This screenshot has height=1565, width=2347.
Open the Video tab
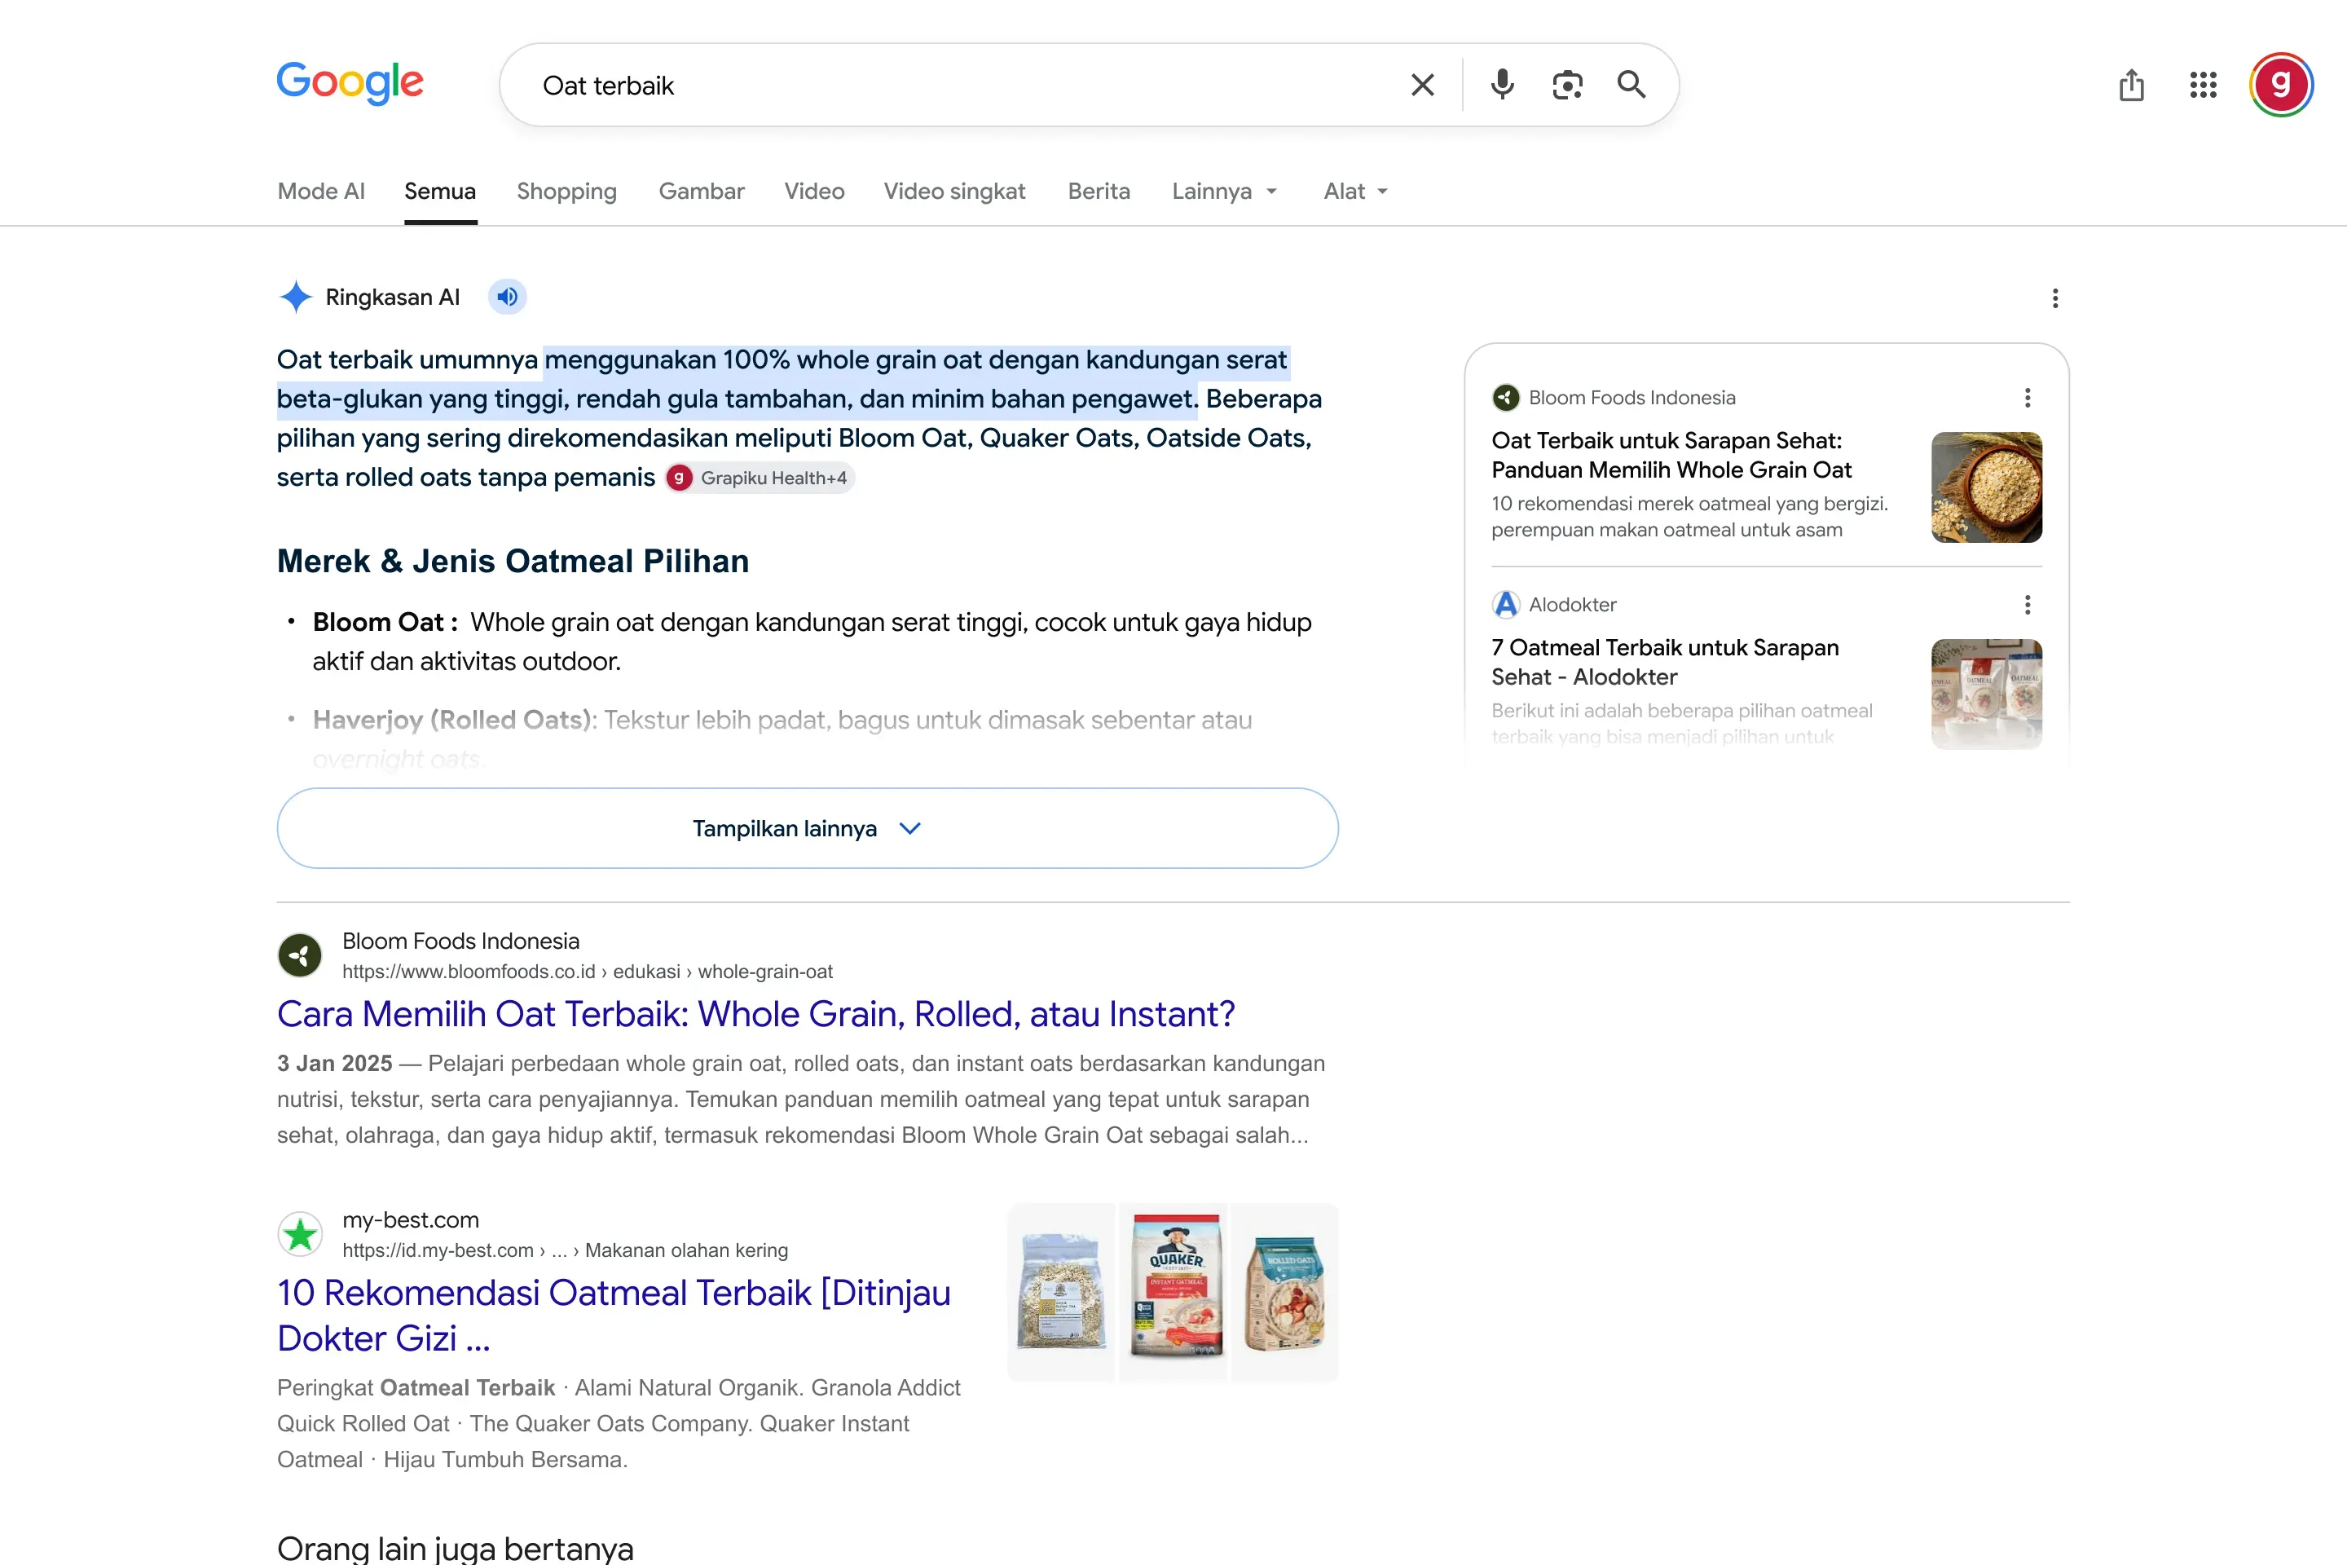pos(814,191)
